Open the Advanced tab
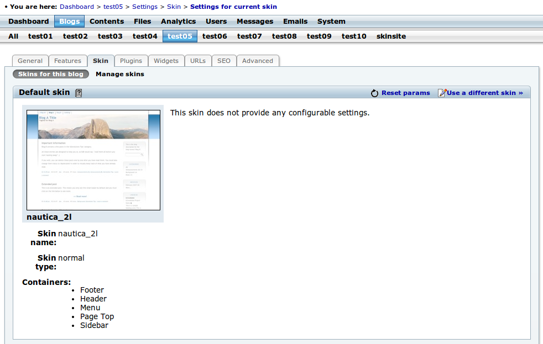 point(258,61)
